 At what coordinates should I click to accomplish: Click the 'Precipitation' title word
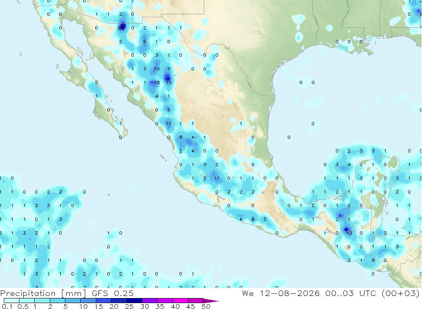tap(28, 293)
